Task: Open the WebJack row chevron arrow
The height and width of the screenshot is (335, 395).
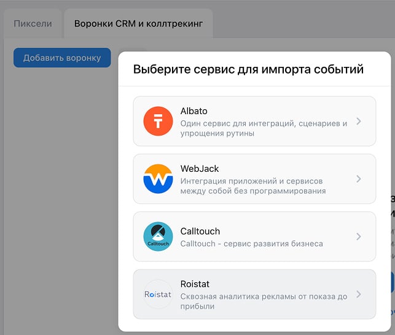Action: click(359, 179)
